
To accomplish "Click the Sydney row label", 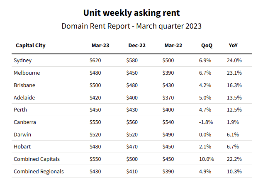I will click(23, 61).
